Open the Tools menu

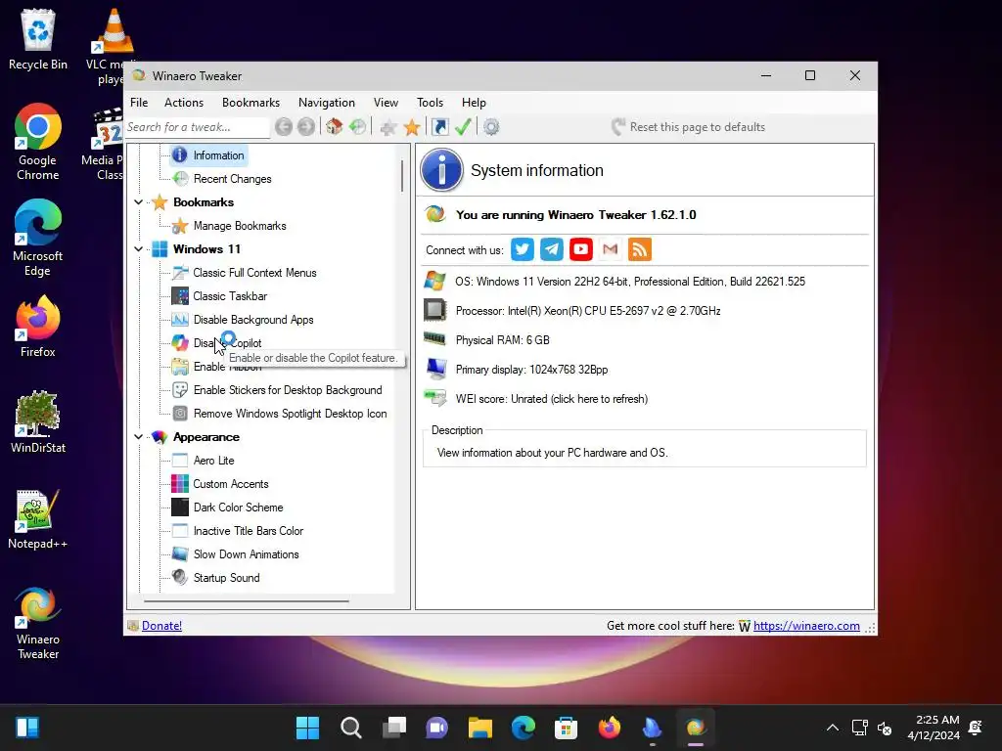(x=430, y=102)
